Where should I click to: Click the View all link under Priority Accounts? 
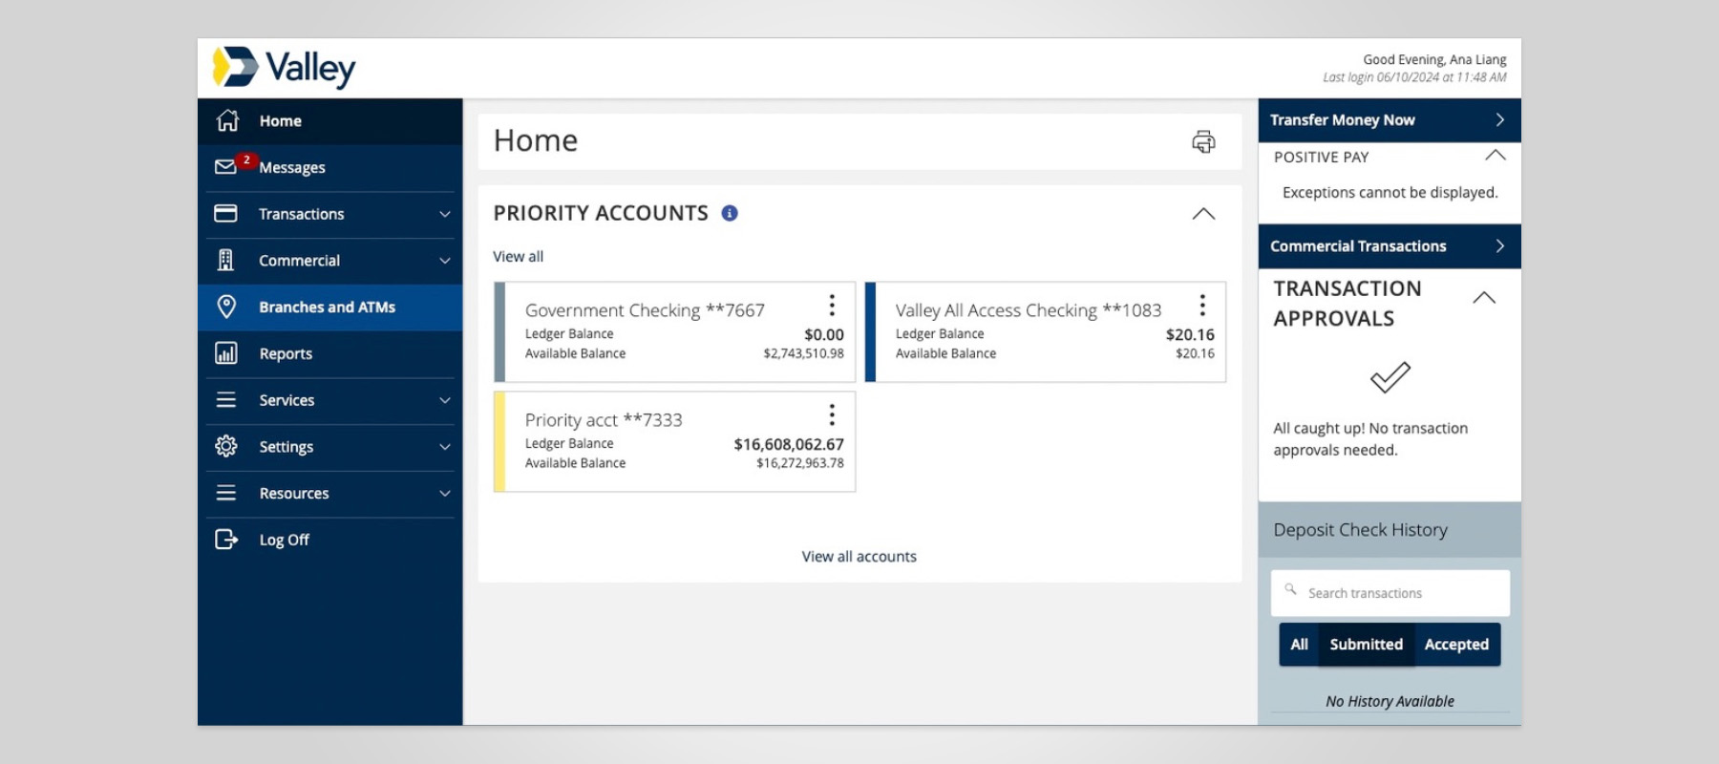coord(518,257)
